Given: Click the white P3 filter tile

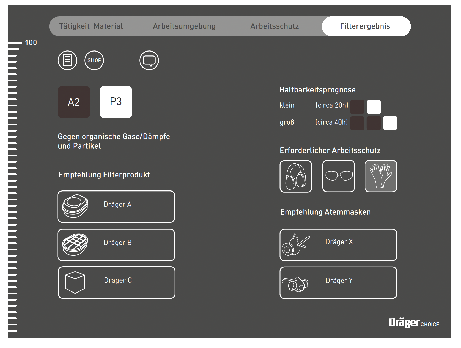Looking at the screenshot, I should [116, 102].
